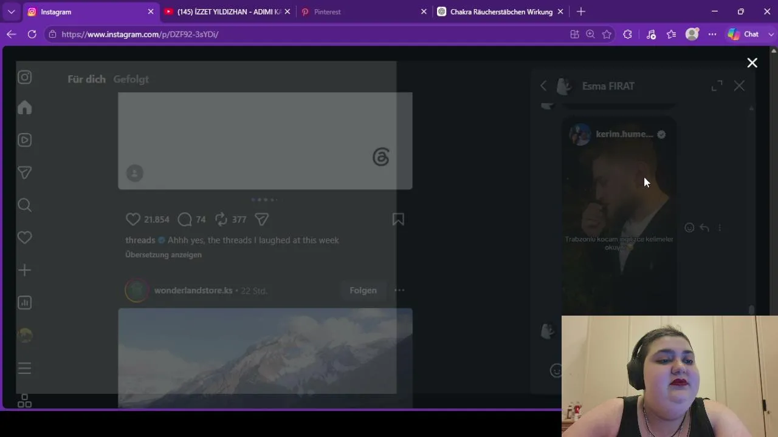The width and height of the screenshot is (778, 437).
Task: Open the kerim.hume username in shared post
Action: (624, 134)
